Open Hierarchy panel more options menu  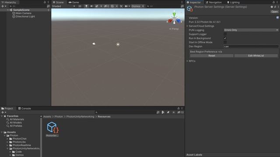pos(48,2)
